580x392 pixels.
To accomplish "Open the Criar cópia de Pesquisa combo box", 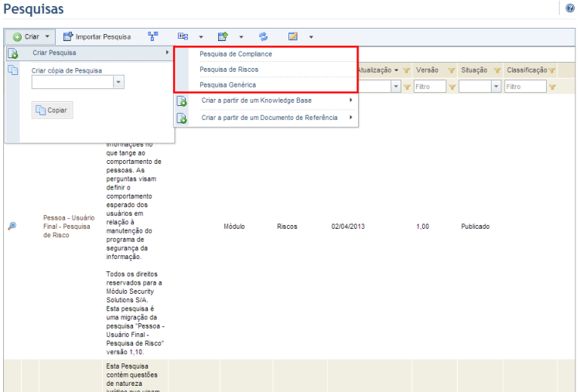I will click(x=77, y=82).
